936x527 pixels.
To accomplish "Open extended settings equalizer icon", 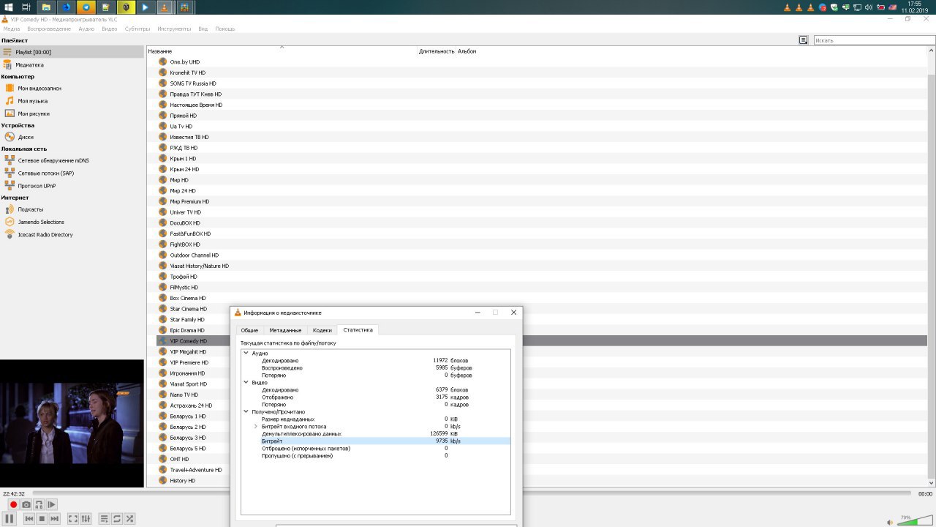I will pos(86,518).
